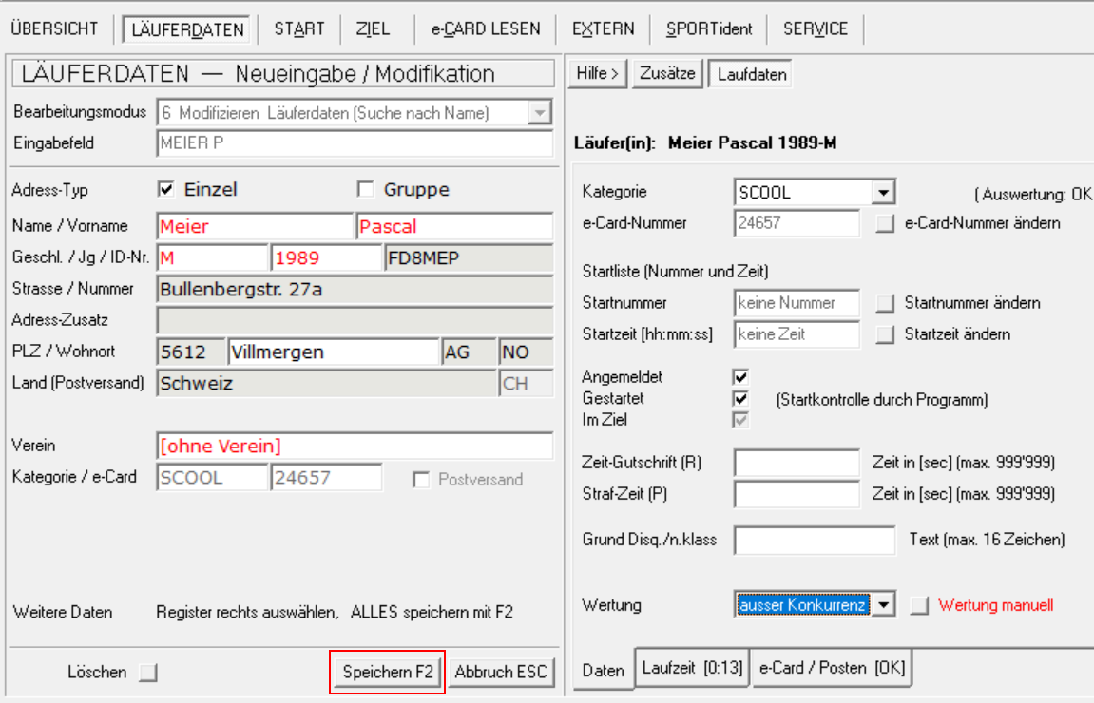Enable the Gruppe checkbox
1094x703 pixels.
point(366,190)
